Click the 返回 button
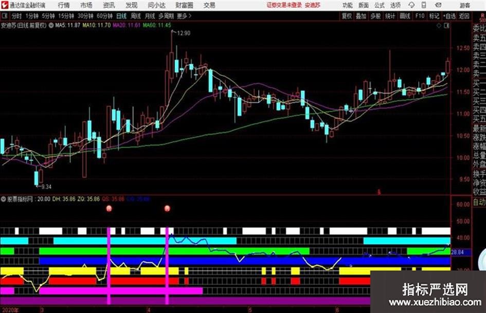The width and height of the screenshot is (486, 313). coord(464,16)
